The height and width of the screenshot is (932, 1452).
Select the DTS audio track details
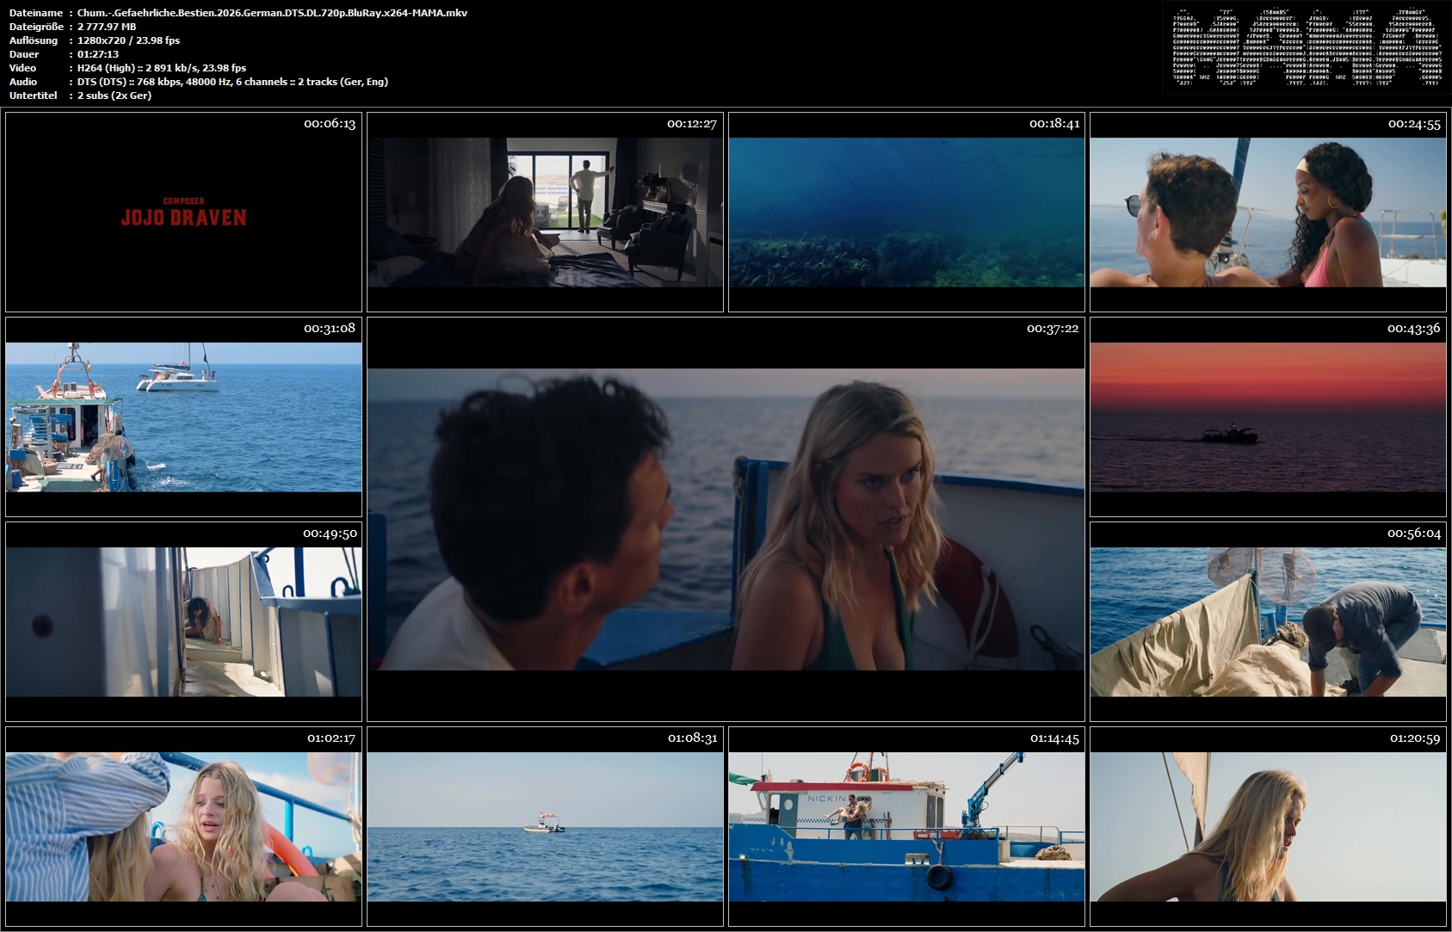232,82
